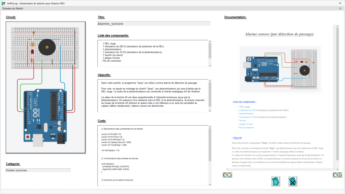
Task: Click the 'Objectif' heading link in documentation
Action: 237,138
